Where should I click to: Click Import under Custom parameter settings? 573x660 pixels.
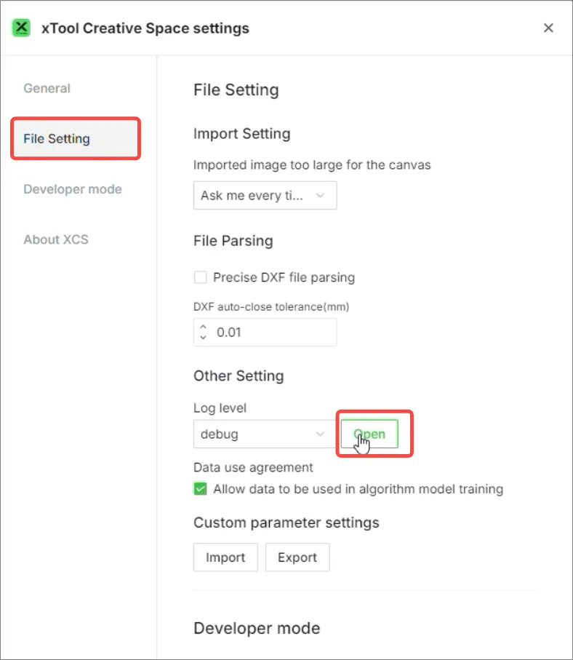225,557
